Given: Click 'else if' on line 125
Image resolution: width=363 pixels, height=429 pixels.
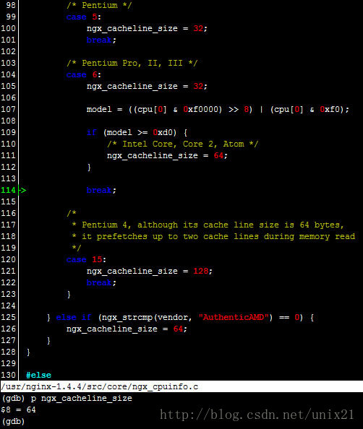Looking at the screenshot, I should (x=74, y=317).
